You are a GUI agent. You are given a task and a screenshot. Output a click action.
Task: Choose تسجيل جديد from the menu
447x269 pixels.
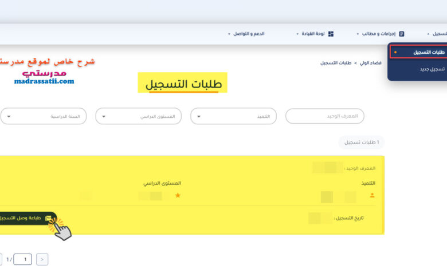(432, 69)
